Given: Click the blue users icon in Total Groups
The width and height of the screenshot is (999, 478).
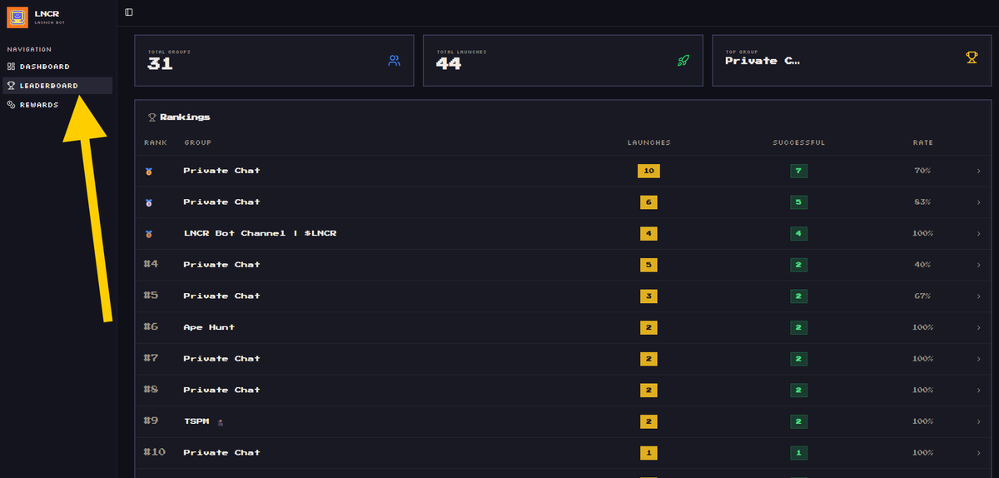Looking at the screenshot, I should (394, 60).
